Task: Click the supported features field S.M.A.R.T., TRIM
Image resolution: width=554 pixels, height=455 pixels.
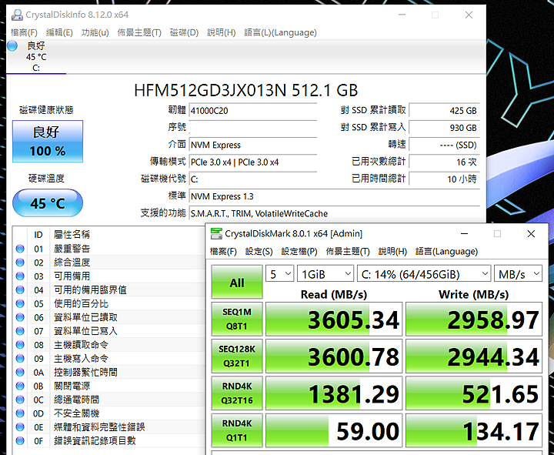Action: pos(334,213)
